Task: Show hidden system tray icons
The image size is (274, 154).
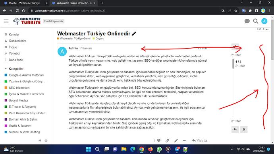Action: click(232, 149)
